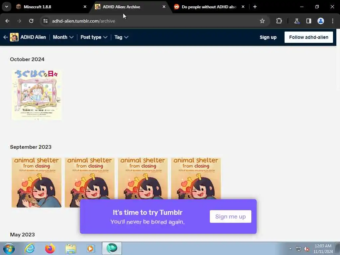Screen dimensions: 340x255
Task: Open the taskbar clock and date
Action: click(323, 249)
